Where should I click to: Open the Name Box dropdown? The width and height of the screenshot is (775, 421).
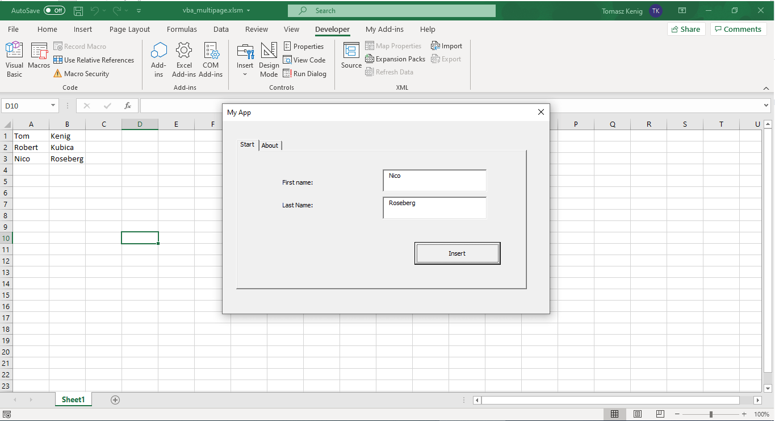(x=53, y=105)
